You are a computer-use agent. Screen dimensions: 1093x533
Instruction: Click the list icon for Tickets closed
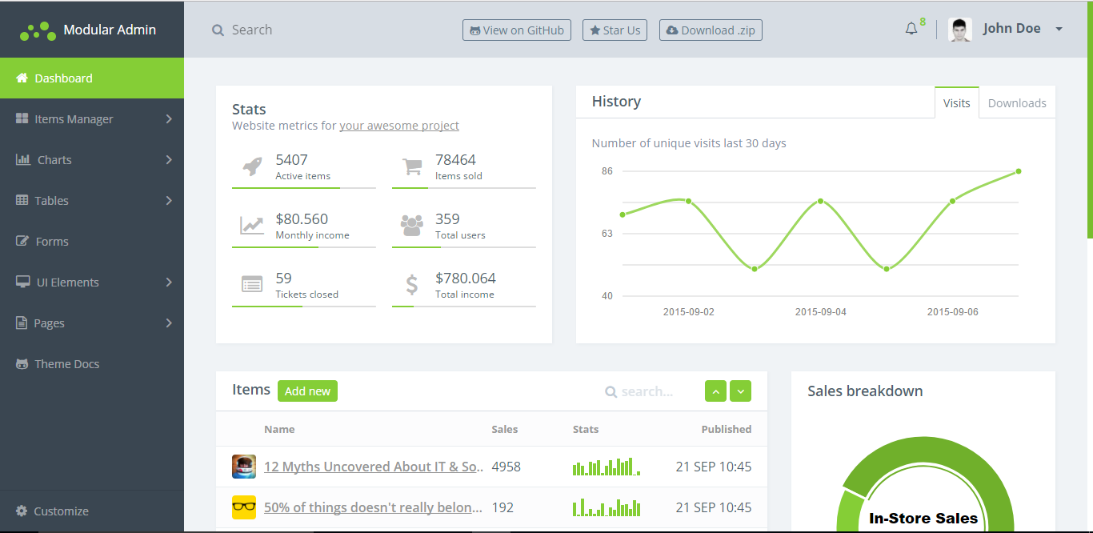pyautogui.click(x=252, y=284)
